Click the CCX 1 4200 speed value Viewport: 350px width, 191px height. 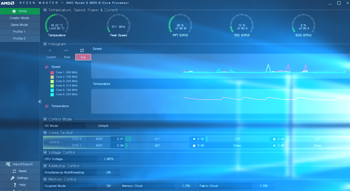99,146
